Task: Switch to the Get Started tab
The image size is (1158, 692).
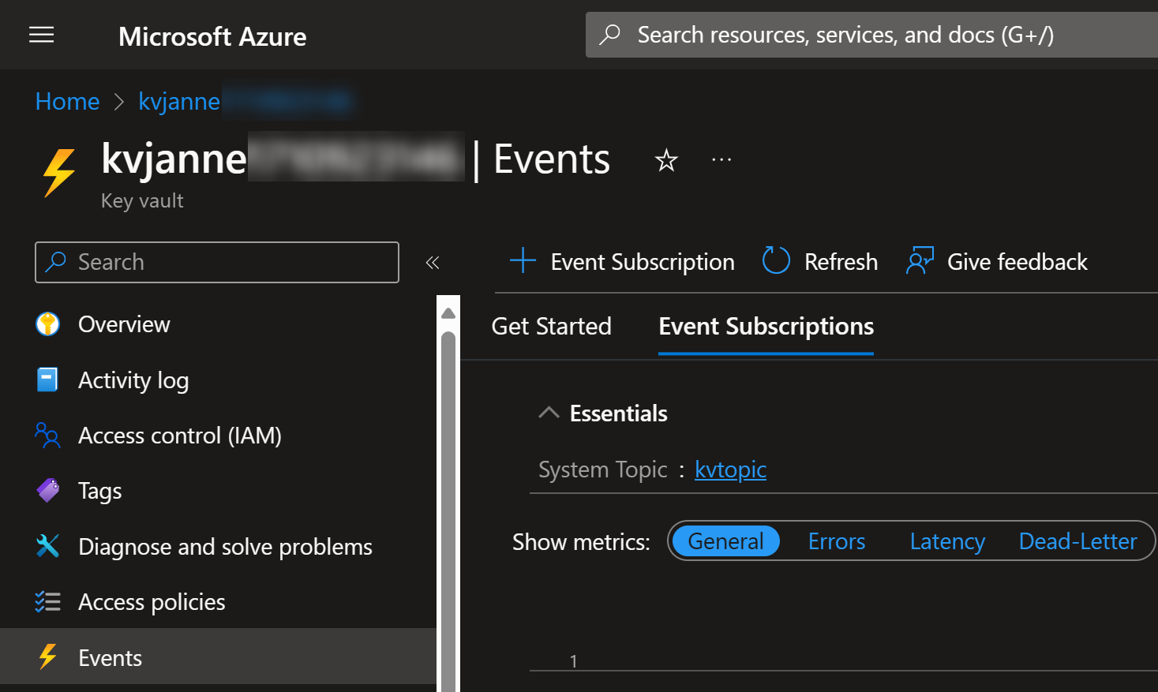Action: pyautogui.click(x=551, y=326)
